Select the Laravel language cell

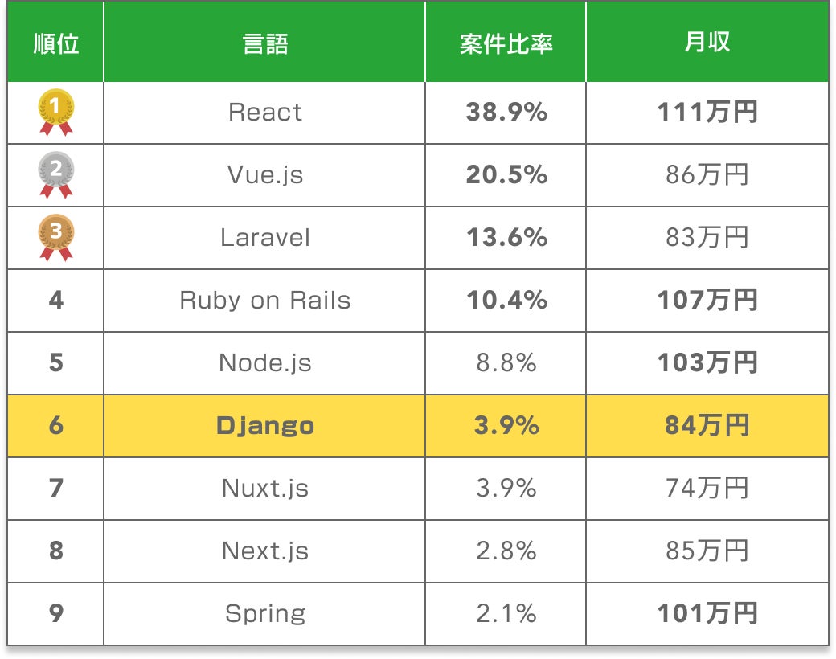click(x=264, y=238)
